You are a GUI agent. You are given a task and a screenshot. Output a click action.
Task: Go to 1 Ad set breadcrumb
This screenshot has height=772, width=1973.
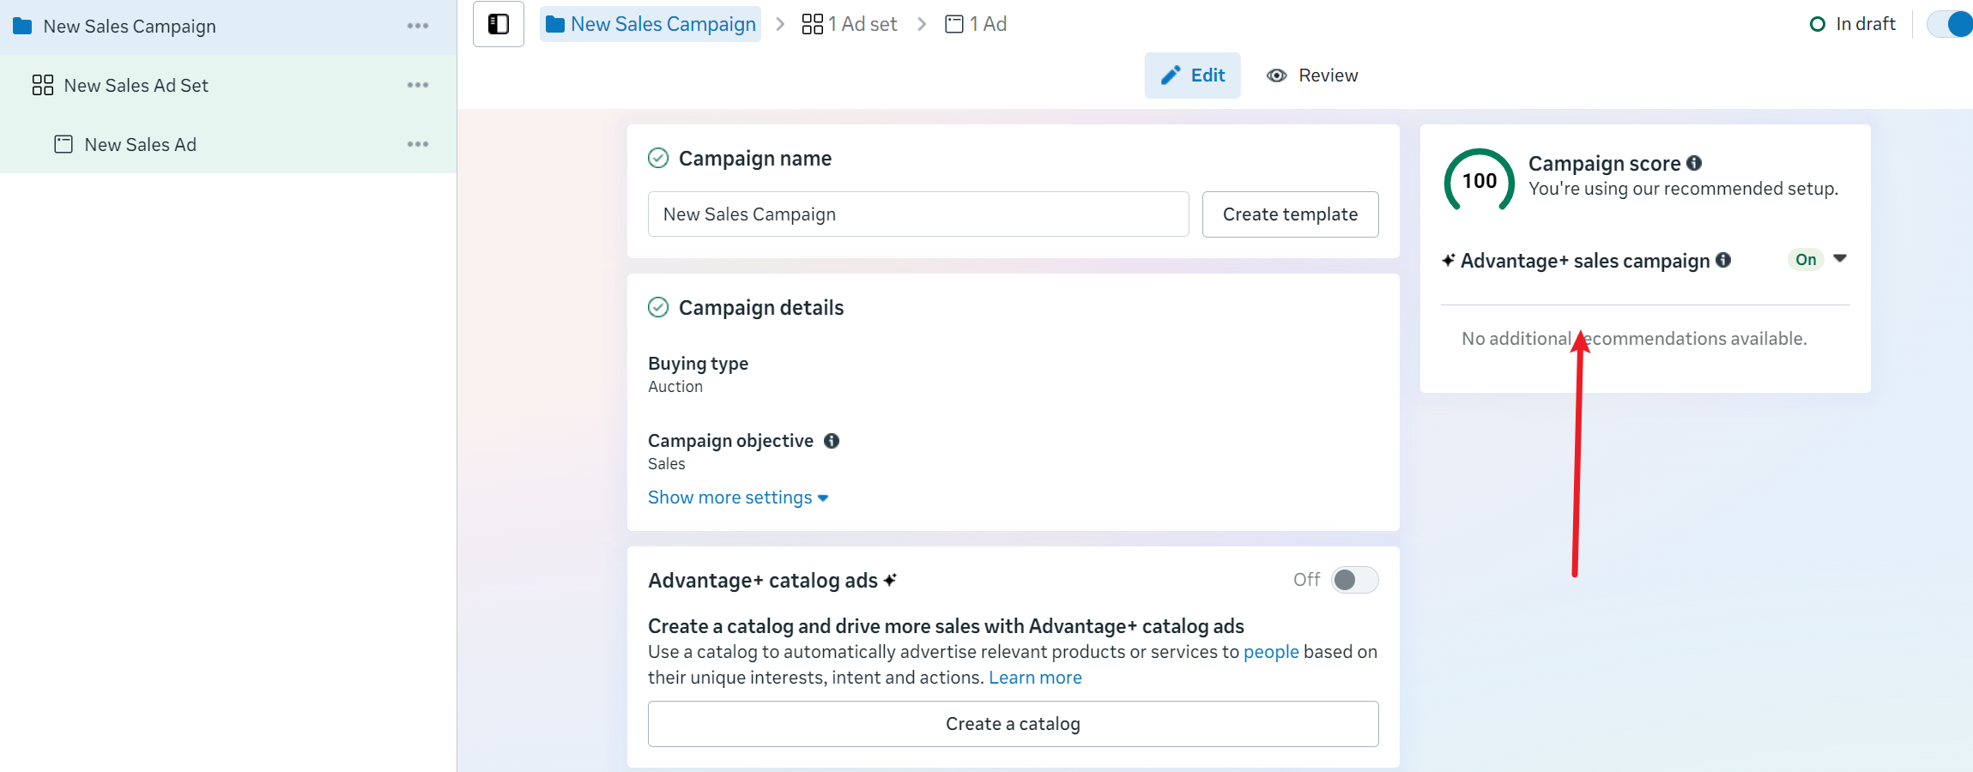click(x=850, y=24)
